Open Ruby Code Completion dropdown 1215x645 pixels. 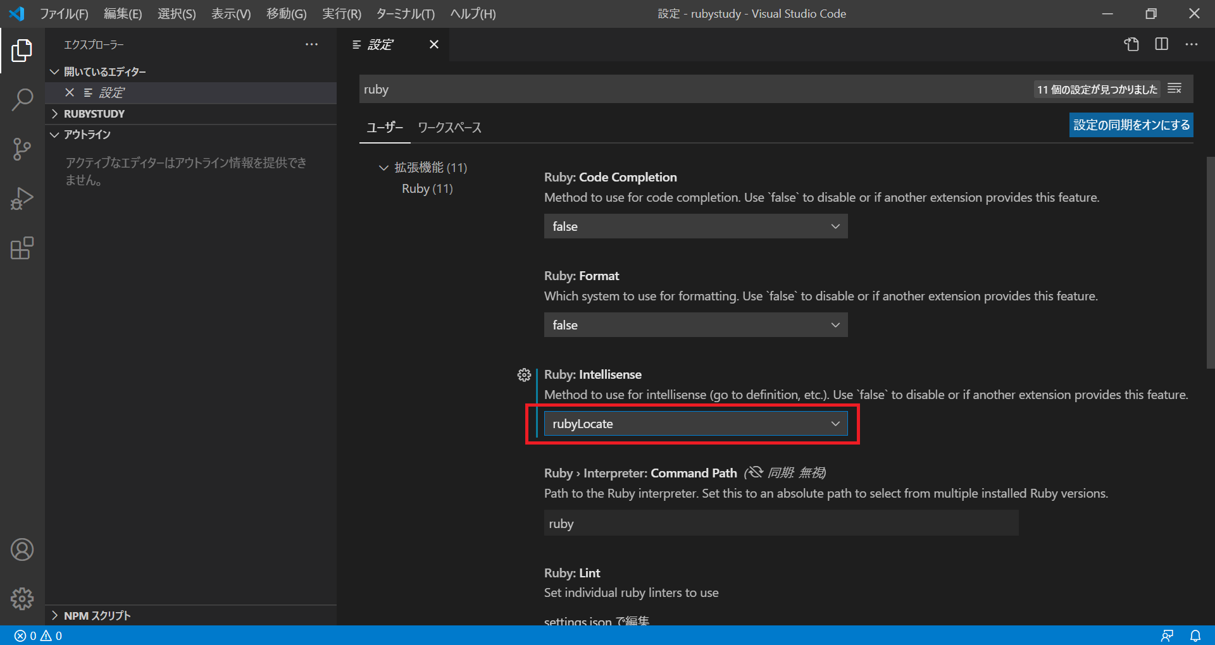pyautogui.click(x=695, y=226)
